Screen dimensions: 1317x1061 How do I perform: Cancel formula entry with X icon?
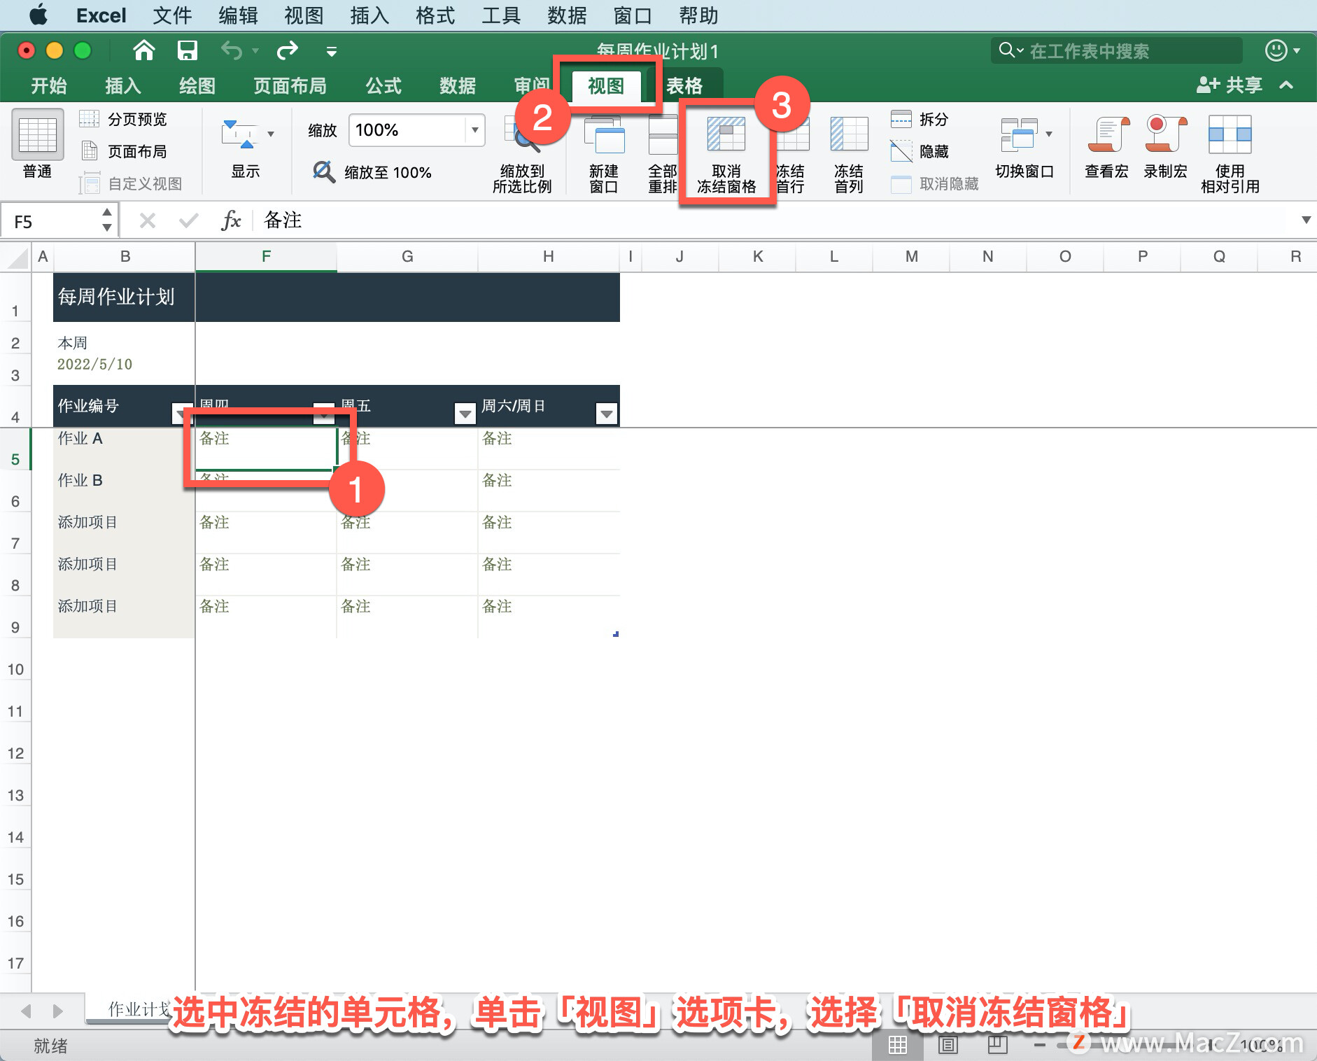147,221
